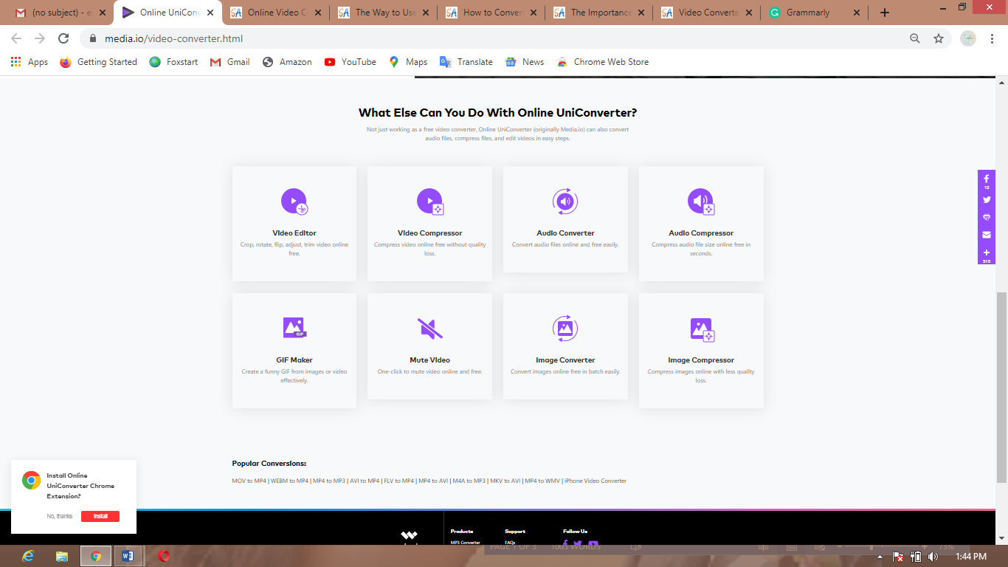Open a new browser tab

[885, 13]
